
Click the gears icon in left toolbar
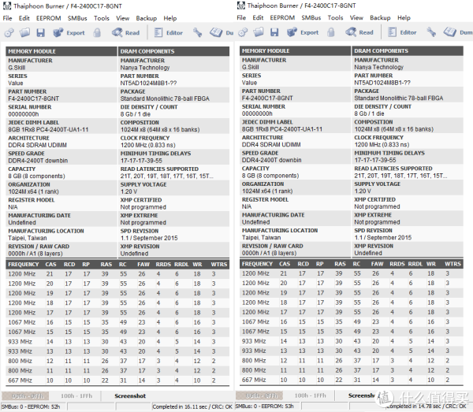tap(9, 32)
